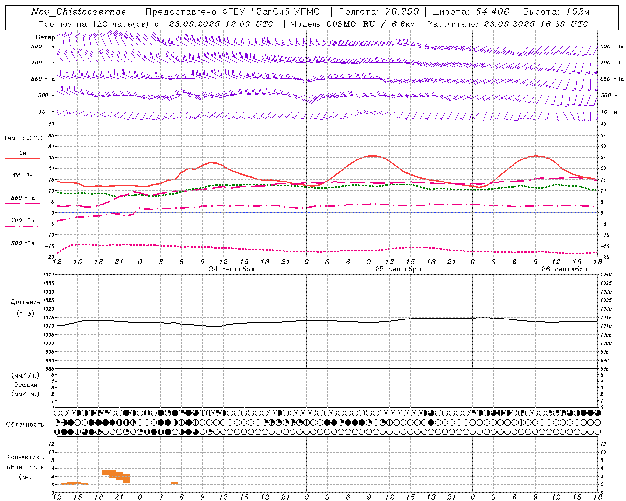Click the 'Предоставлено ФГБУ "ЗапСиб УГМС"' provider text
Screen dimensions: 626x501
coord(235,12)
